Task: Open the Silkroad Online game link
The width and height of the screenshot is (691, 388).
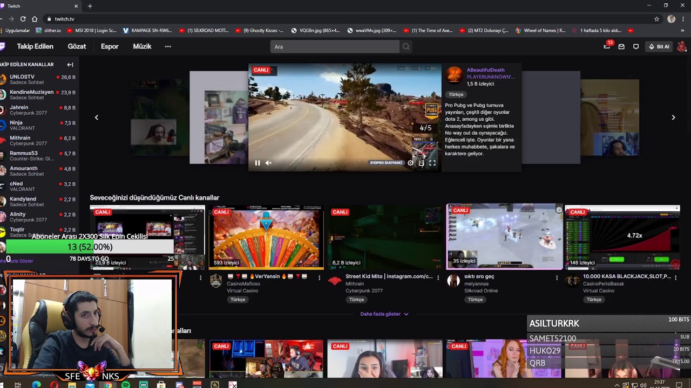Action: click(482, 290)
